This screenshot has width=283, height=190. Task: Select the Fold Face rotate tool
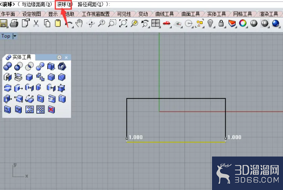pyautogui.click(x=29, y=99)
